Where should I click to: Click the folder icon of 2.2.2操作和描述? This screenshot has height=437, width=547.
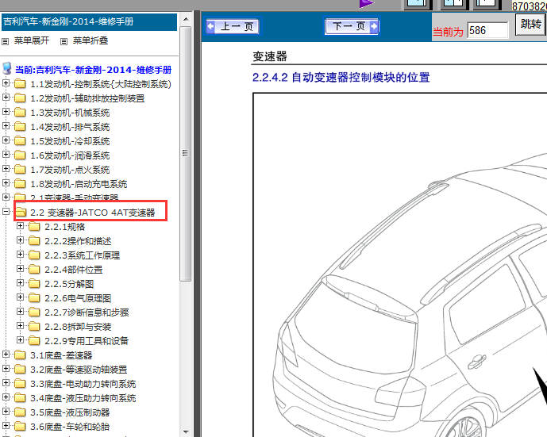point(34,241)
